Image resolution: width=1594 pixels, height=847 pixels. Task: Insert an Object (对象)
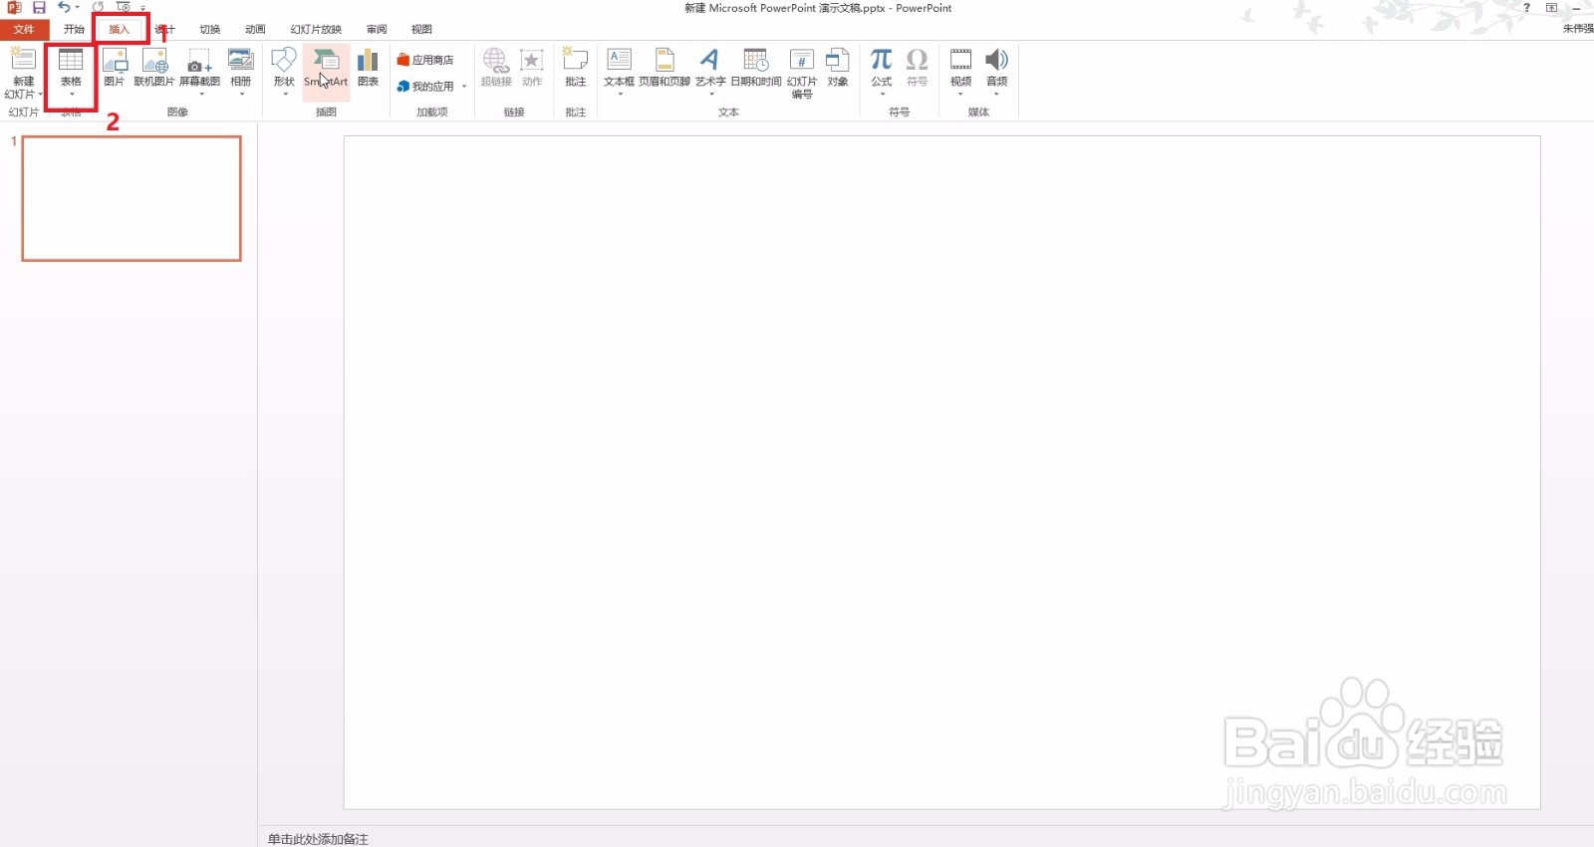click(x=838, y=67)
